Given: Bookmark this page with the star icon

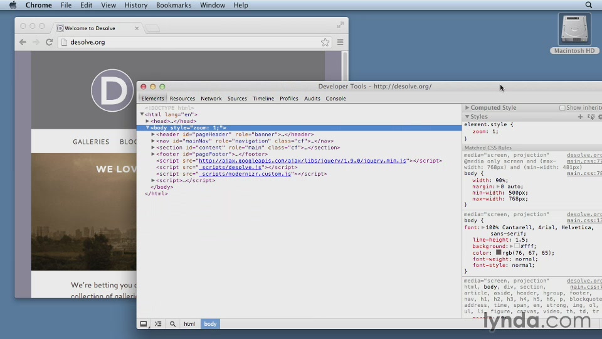Looking at the screenshot, I should 325,42.
